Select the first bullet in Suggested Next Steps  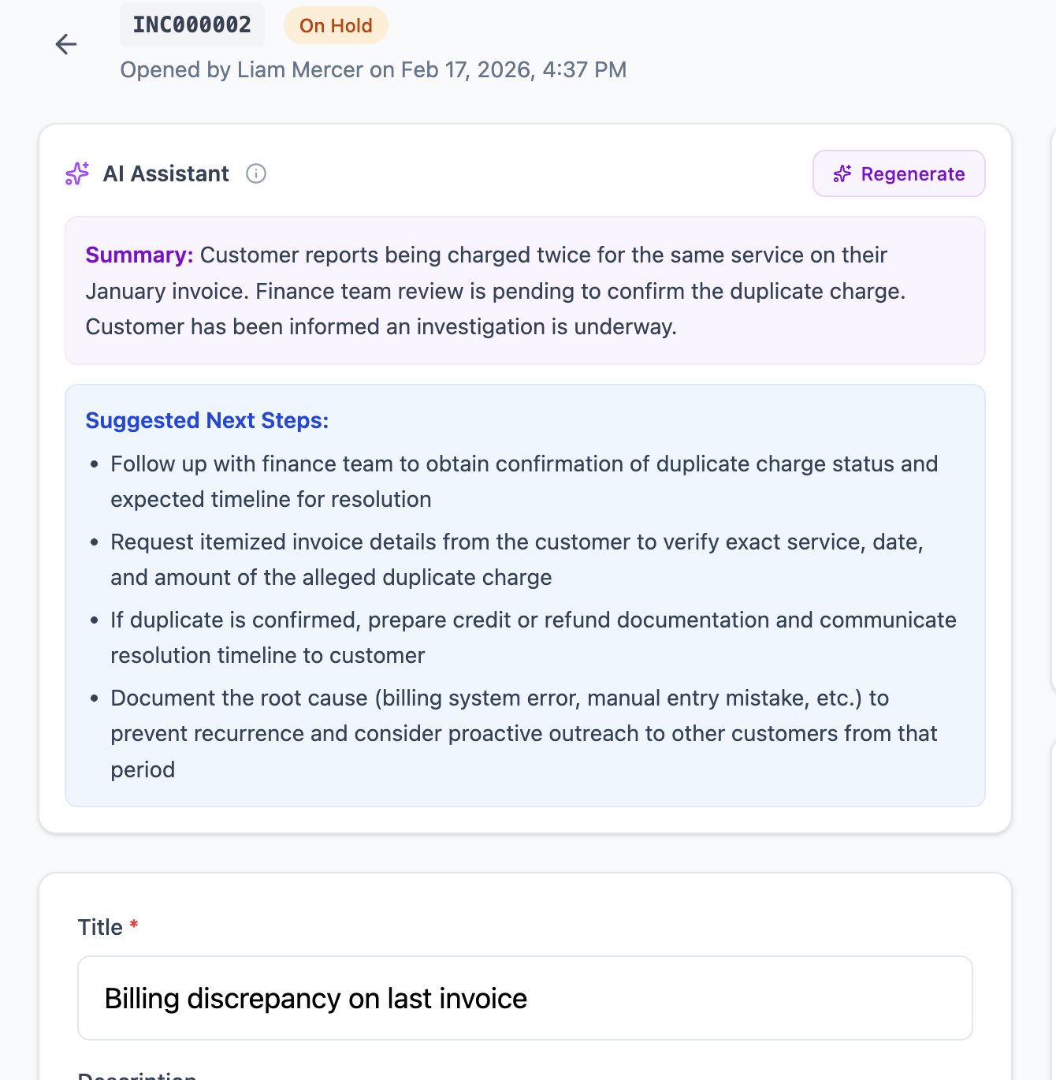click(x=524, y=481)
